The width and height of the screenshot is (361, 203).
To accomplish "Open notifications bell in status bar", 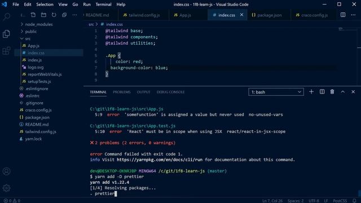I will point(355,201).
